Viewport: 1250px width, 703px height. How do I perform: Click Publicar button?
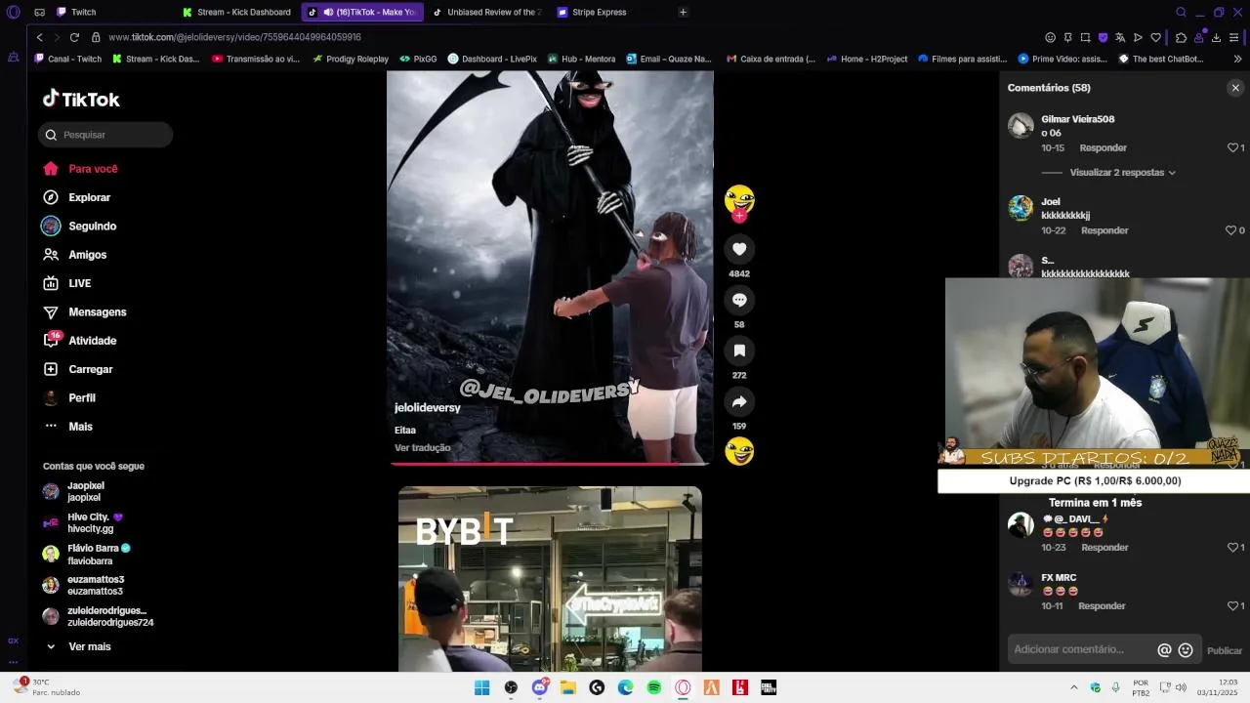[x=1225, y=651]
